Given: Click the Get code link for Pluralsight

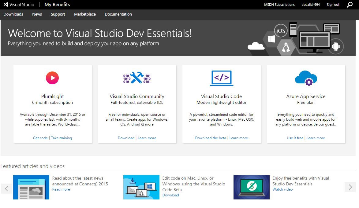Looking at the screenshot, I should [x=40, y=138].
